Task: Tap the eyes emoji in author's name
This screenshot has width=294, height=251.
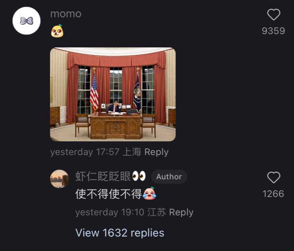Action: click(139, 176)
